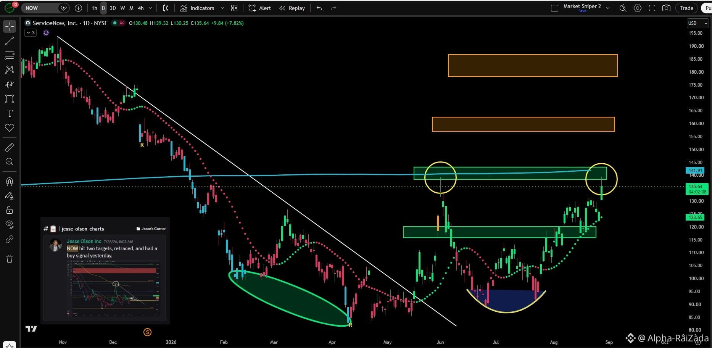Image resolution: width=712 pixels, height=348 pixels.
Task: Create an Alert
Action: [x=260, y=8]
